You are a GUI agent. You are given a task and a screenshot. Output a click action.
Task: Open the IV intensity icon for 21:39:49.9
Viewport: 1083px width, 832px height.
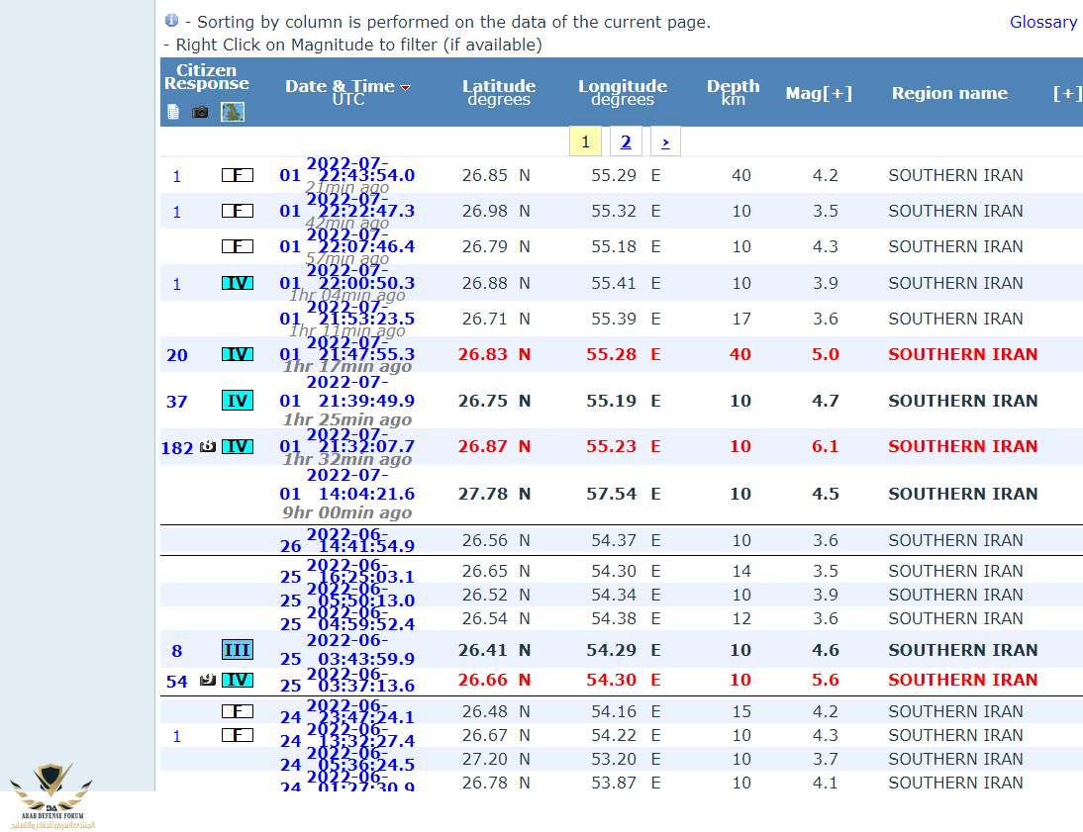click(237, 401)
